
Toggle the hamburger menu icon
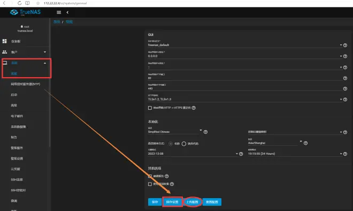pyautogui.click(x=59, y=12)
